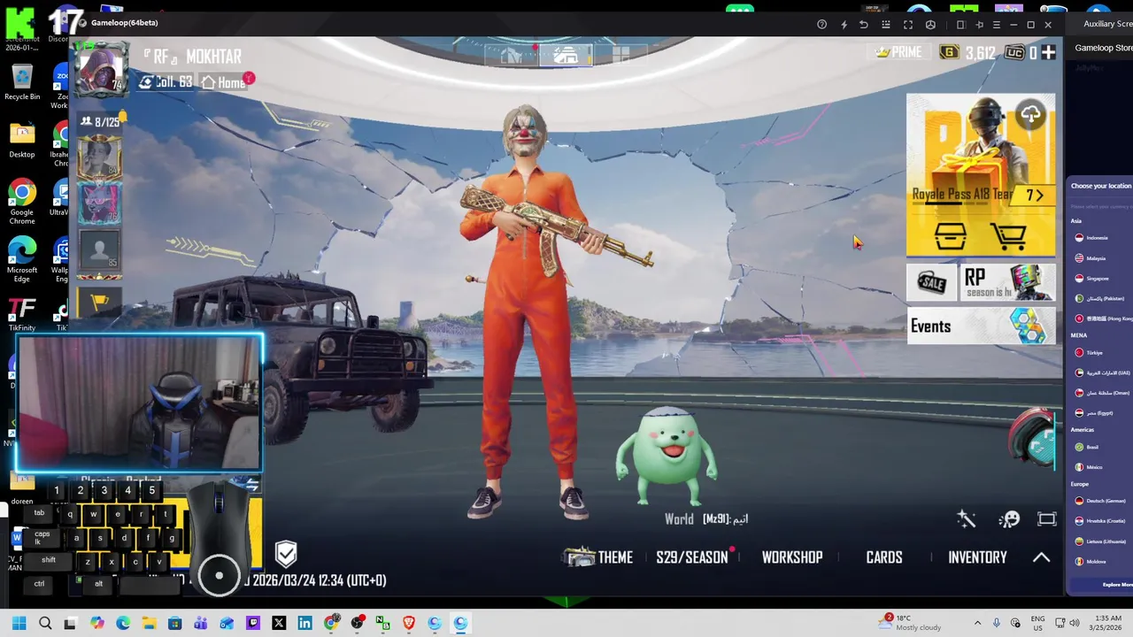The width and height of the screenshot is (1133, 637).
Task: Switch to the highlighted vehicle lobby tab
Action: (x=566, y=57)
